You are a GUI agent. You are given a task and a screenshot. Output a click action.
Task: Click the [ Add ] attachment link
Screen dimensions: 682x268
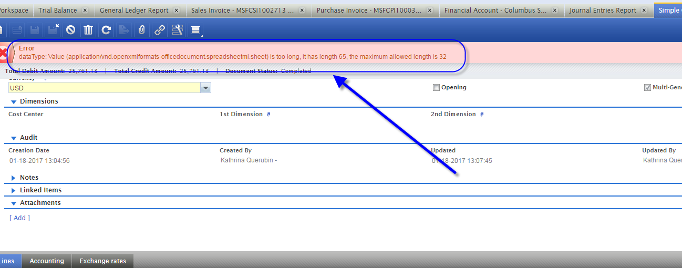tap(19, 218)
